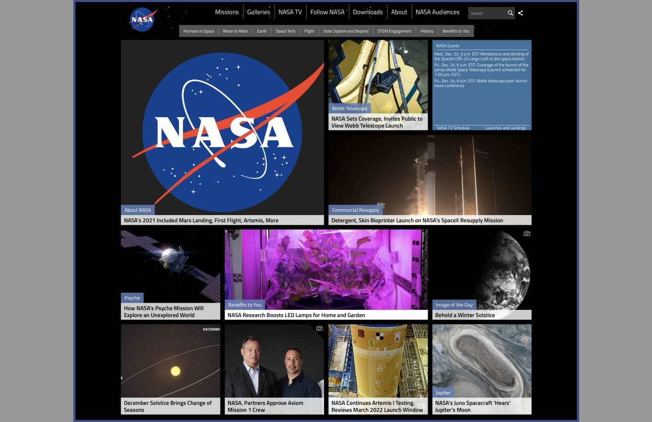The height and width of the screenshot is (422, 652).
Task: Open the Missions menu
Action: [x=226, y=12]
